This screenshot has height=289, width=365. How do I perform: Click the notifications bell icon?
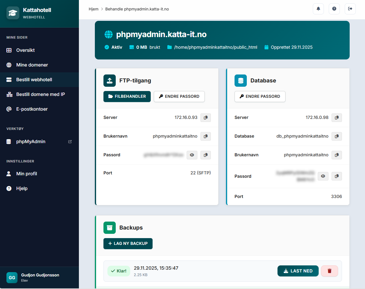(x=318, y=9)
